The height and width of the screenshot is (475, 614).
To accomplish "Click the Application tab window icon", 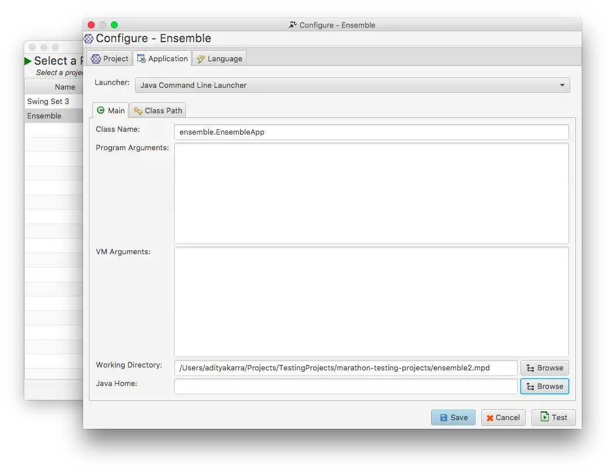I will [x=141, y=59].
